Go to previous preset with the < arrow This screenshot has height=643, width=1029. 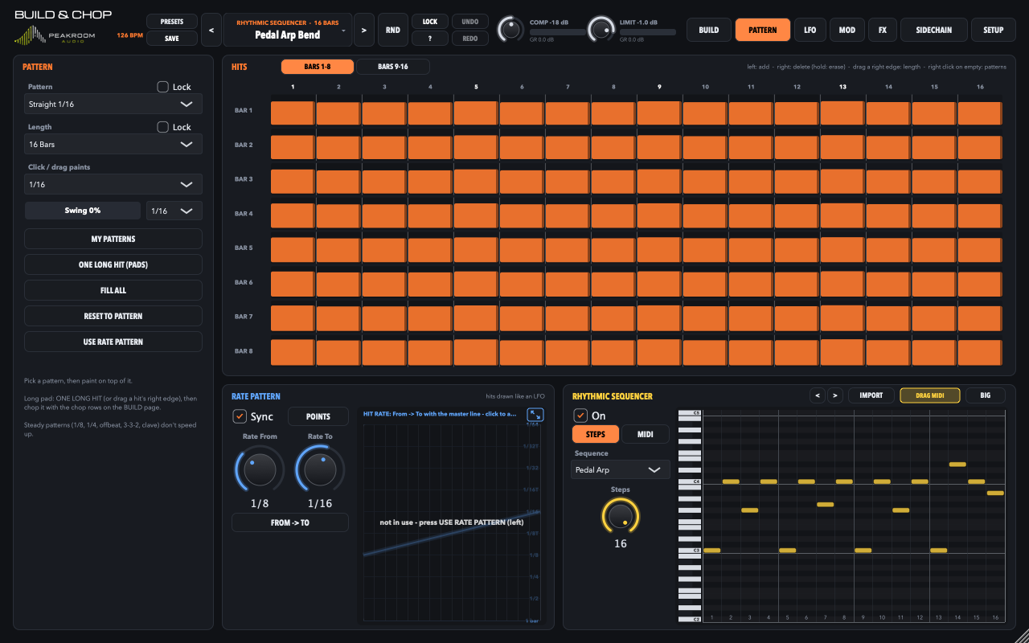pos(211,30)
